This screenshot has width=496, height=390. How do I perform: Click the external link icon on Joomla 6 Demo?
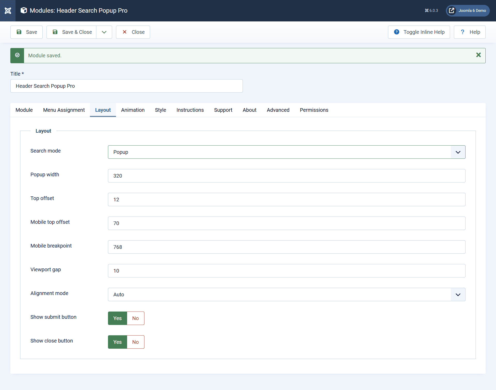[452, 11]
